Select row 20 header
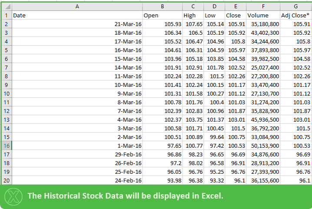Viewport: 312px width, 209px height. click(7, 180)
